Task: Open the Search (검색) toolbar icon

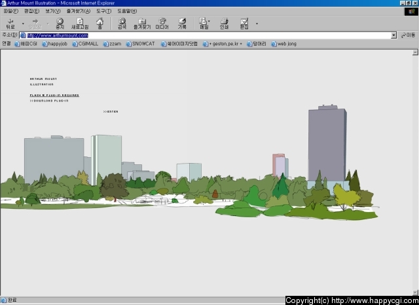Action: [122, 24]
